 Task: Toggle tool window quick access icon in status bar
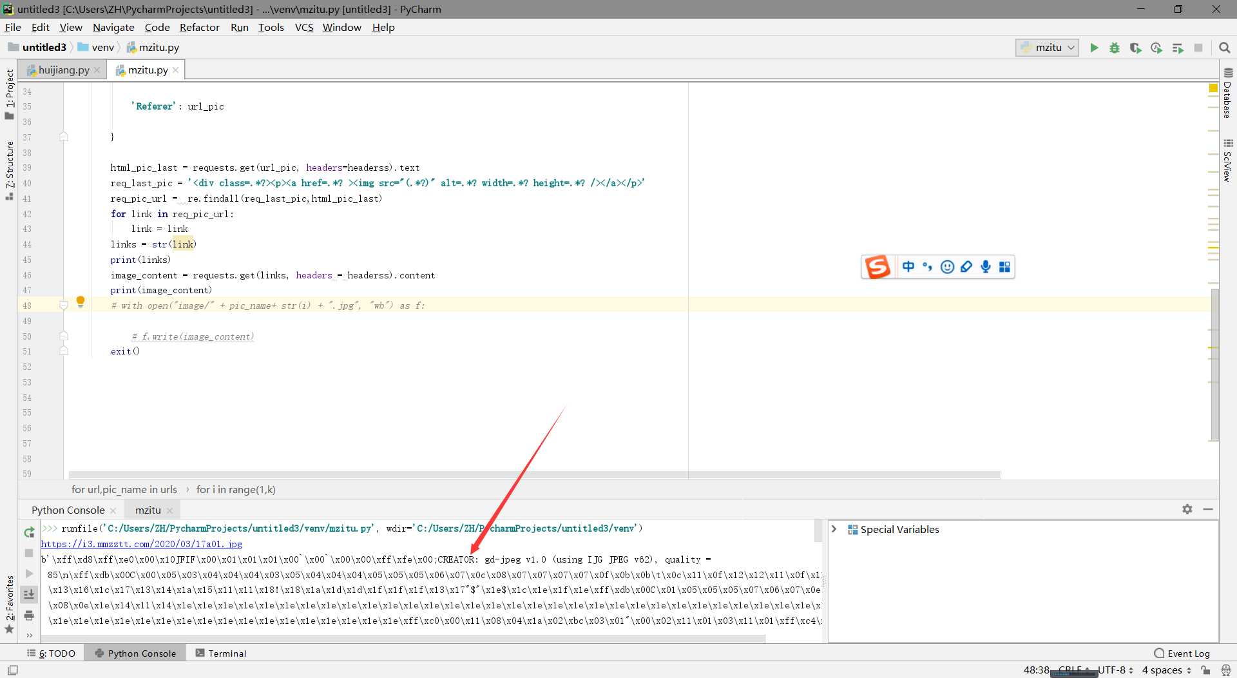pyautogui.click(x=13, y=670)
